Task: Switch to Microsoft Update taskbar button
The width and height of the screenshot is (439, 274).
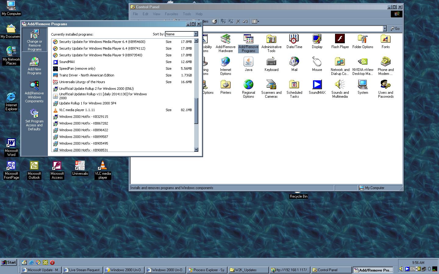Action: [41, 270]
